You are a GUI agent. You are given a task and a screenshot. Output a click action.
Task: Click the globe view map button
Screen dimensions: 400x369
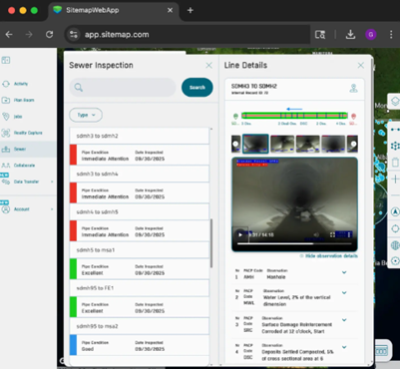pos(395,245)
